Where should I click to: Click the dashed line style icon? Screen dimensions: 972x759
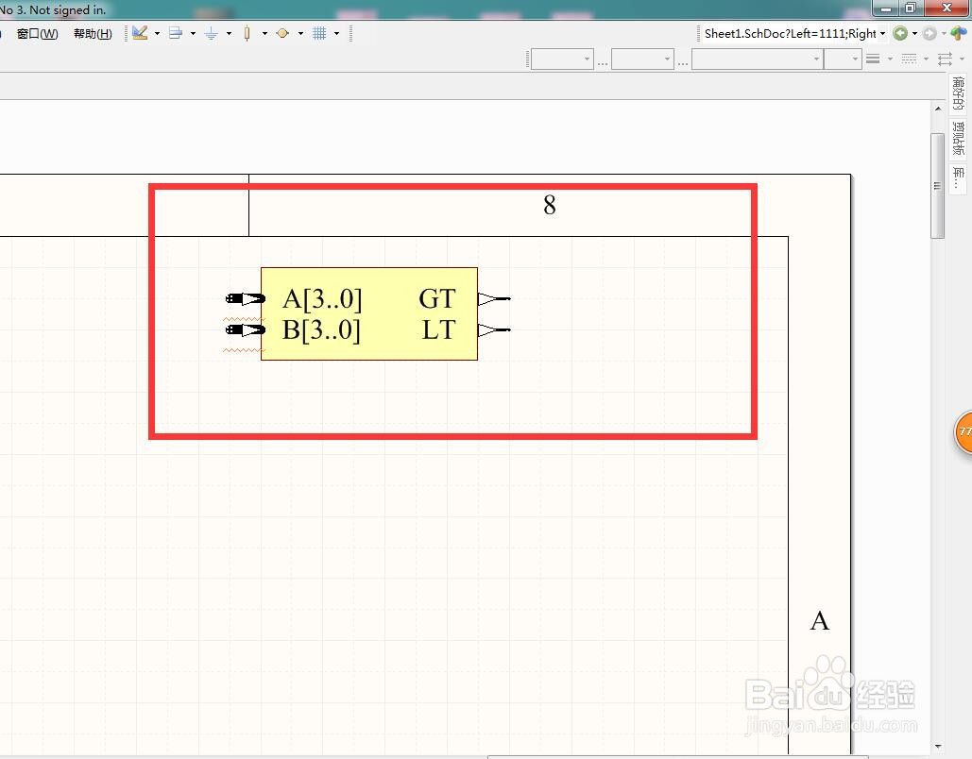pos(909,59)
